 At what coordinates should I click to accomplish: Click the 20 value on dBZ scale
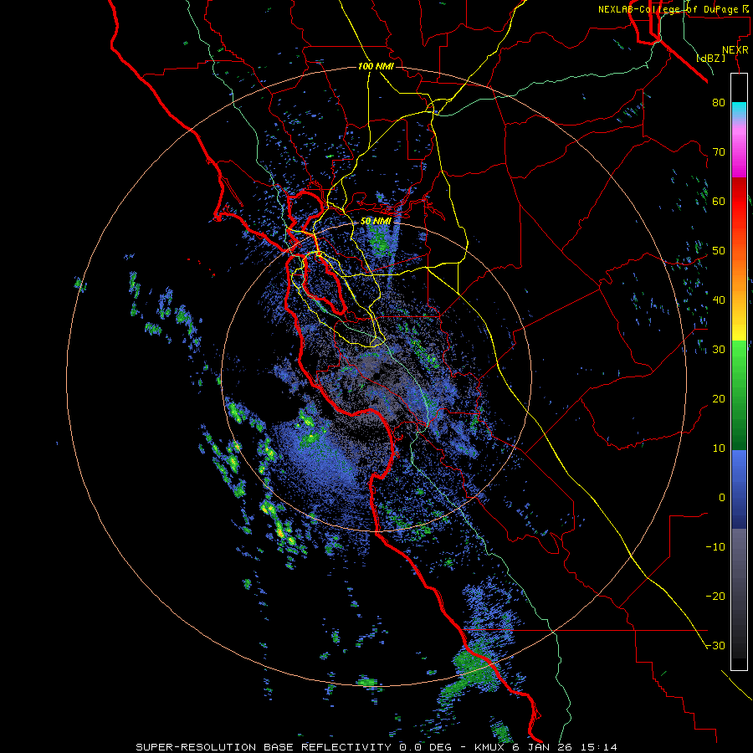(x=719, y=399)
